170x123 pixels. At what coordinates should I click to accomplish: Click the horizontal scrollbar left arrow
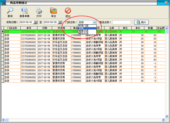[3, 120]
